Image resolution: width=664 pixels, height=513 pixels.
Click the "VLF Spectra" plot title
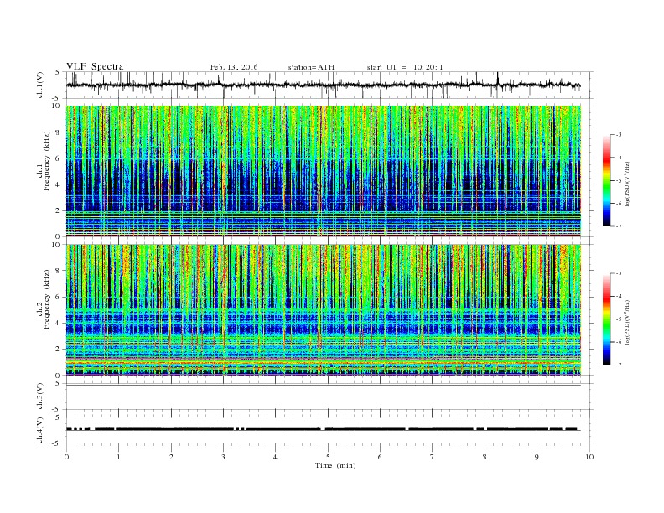pos(95,66)
